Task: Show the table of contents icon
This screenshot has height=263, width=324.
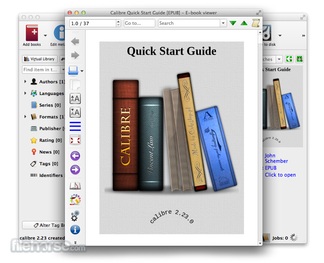Action: click(75, 126)
